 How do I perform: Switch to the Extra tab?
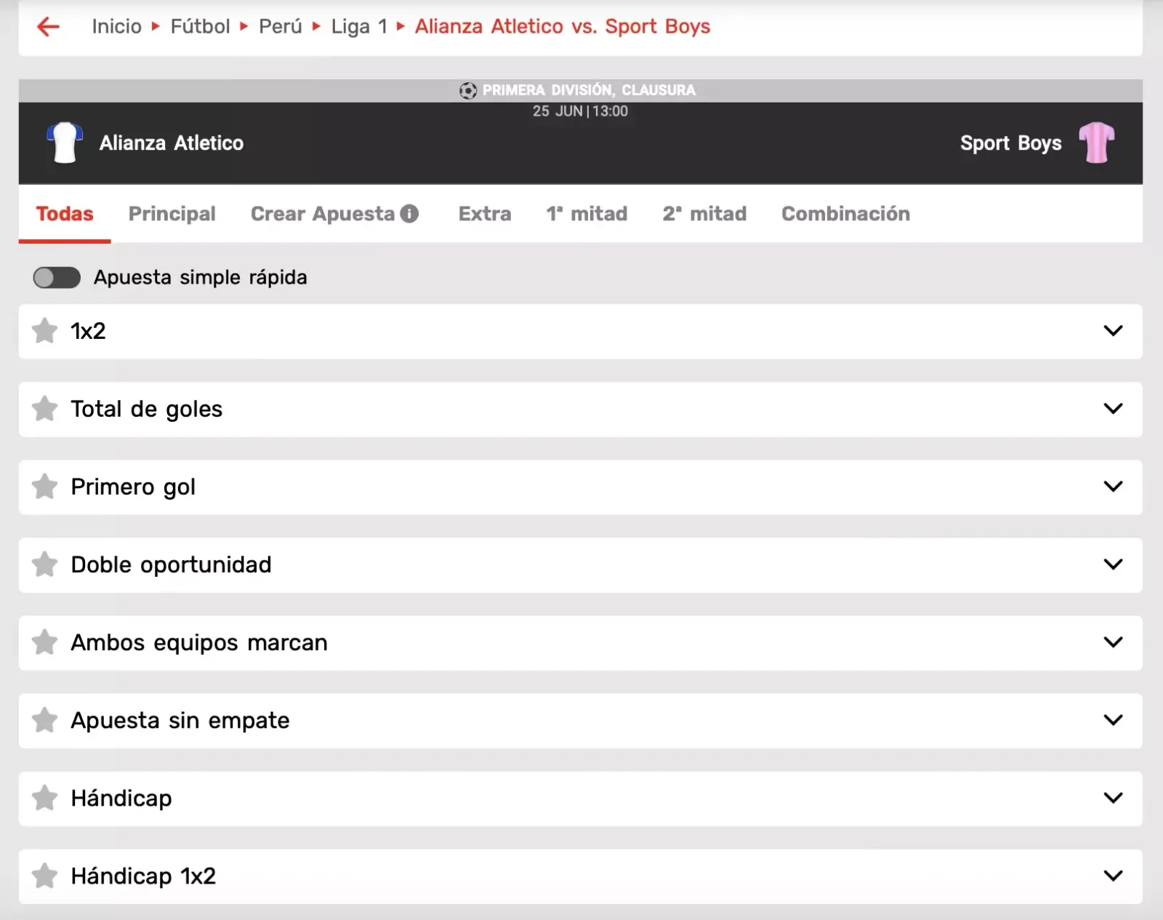pyautogui.click(x=485, y=214)
